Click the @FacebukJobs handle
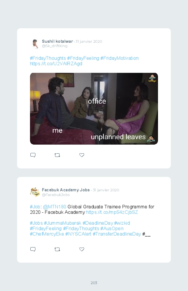The width and height of the screenshot is (188, 291). 56,195
